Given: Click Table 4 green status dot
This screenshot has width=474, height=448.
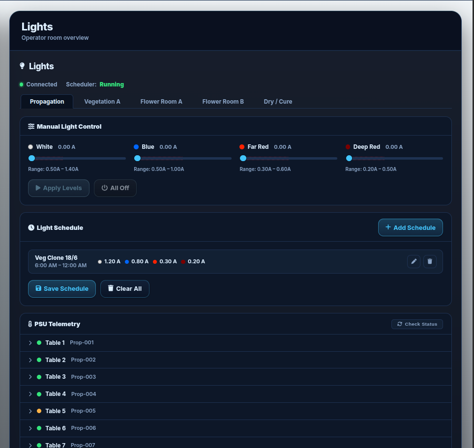Looking at the screenshot, I should [x=39, y=394].
